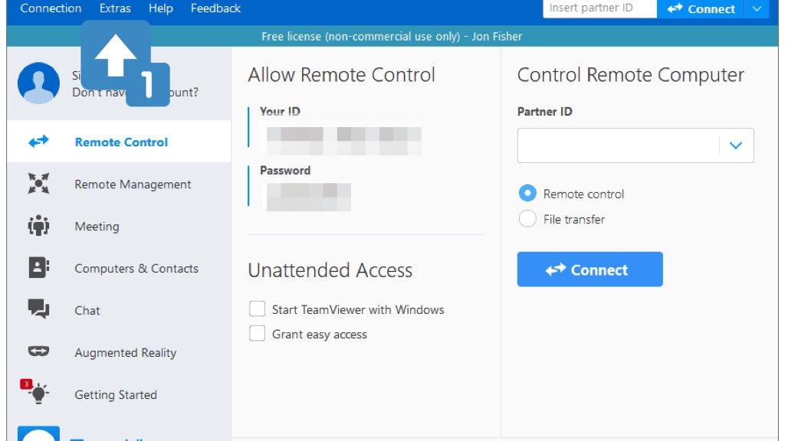
Task: Expand the Partner ID dropdown chevron
Action: pos(735,145)
